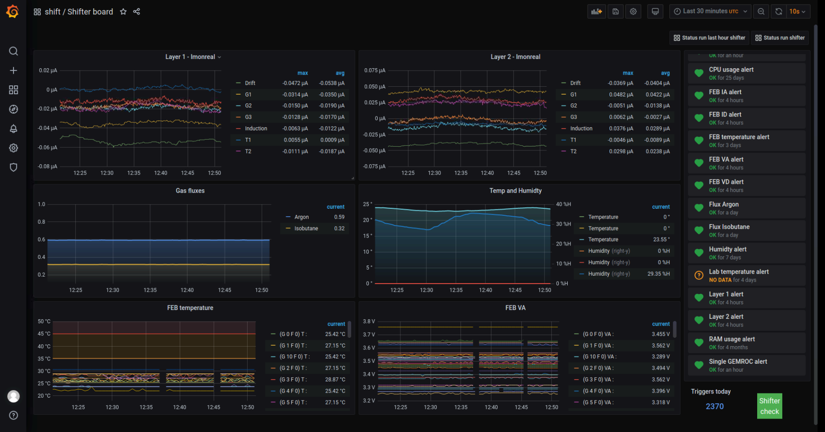The image size is (825, 432).
Task: Click the Humidty alert heart icon
Action: [x=699, y=252]
